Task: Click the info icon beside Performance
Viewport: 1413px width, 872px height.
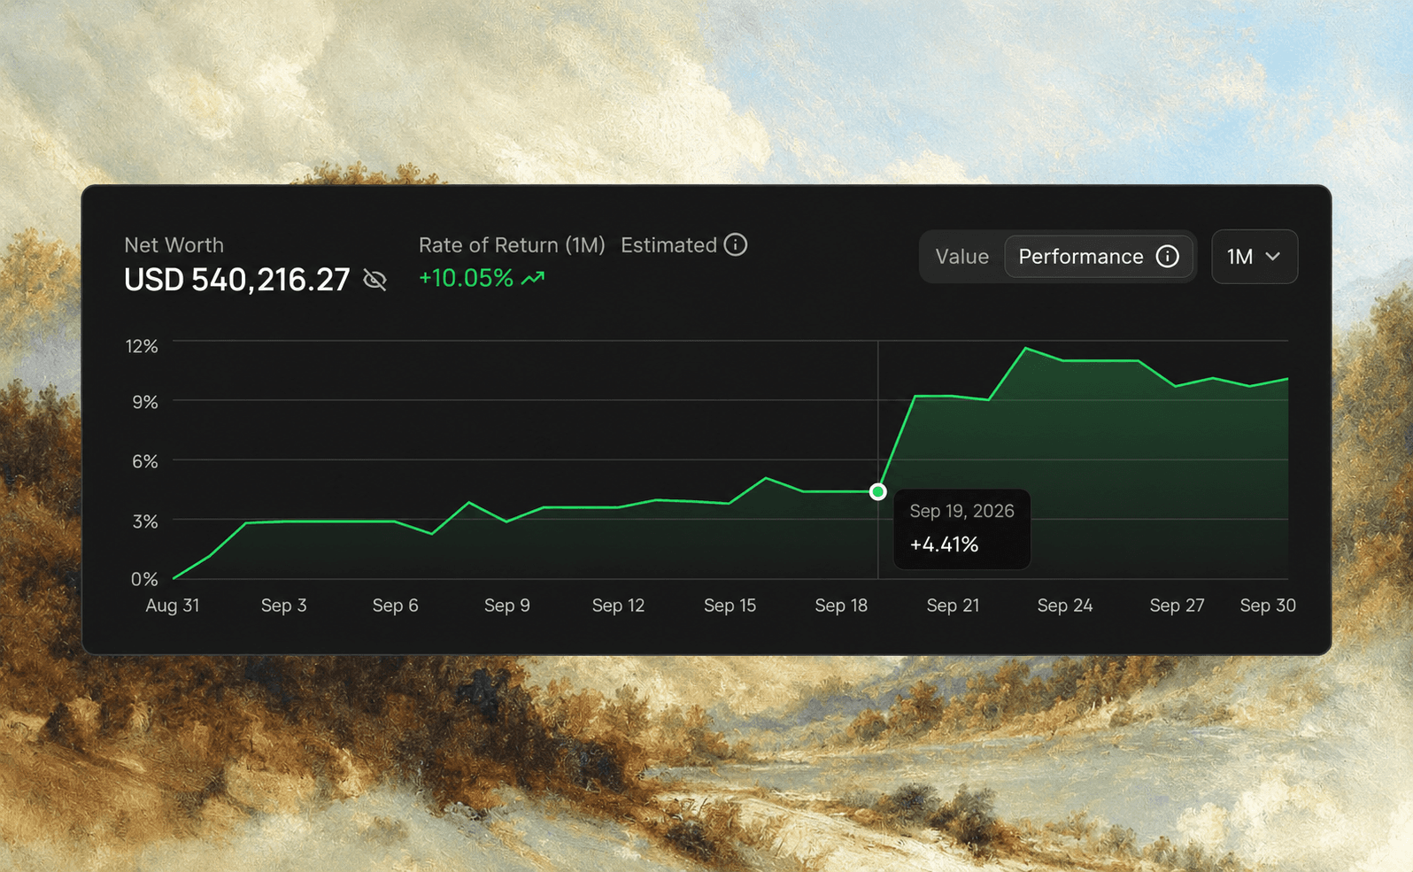Action: [x=1168, y=257]
